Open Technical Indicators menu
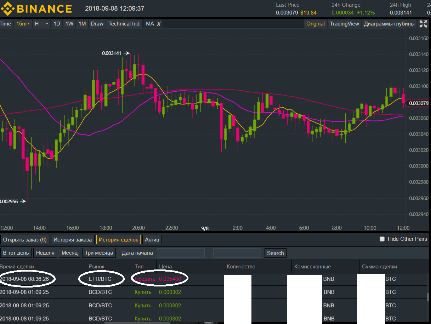This screenshot has width=431, height=324. click(x=124, y=24)
